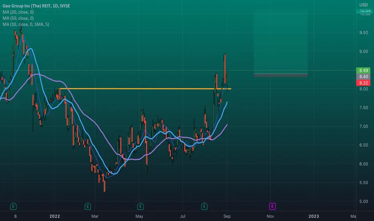Click the 6.50 price axis label
This screenshot has height=221, width=374.
(364, 145)
